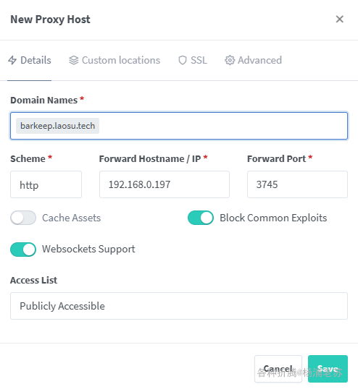Click empty area of Domain Names field

(x=223, y=126)
